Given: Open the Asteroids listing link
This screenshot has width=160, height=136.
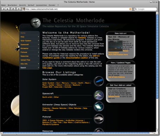Looking at the screenshot, I should (x=59, y=87).
